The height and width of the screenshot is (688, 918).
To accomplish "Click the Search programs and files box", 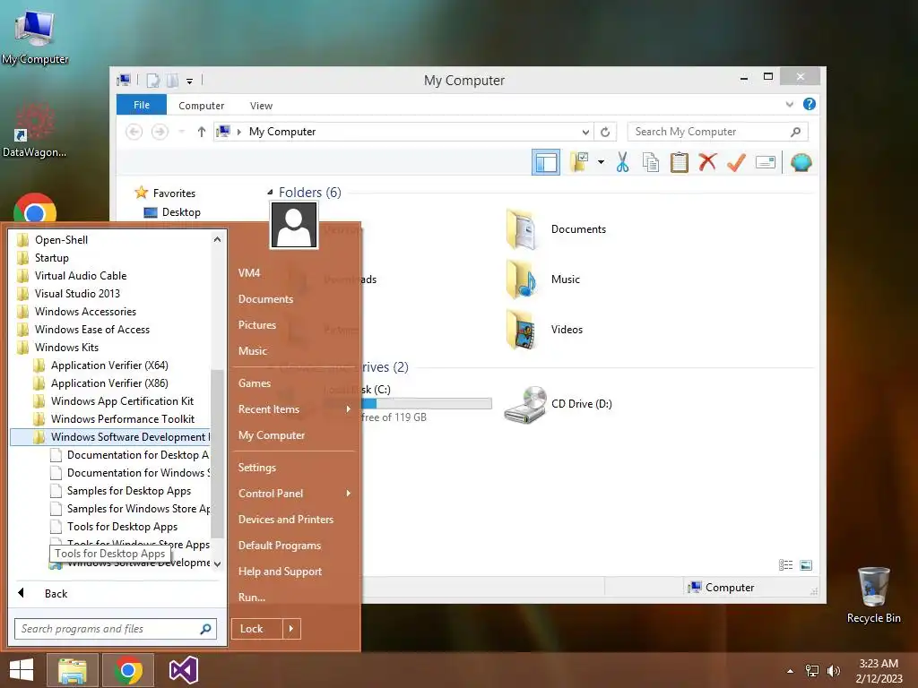I will click(116, 629).
